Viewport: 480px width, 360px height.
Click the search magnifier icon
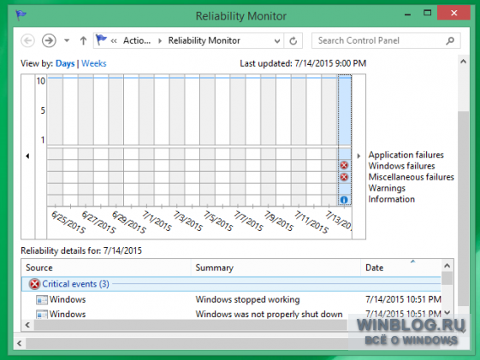(450, 40)
